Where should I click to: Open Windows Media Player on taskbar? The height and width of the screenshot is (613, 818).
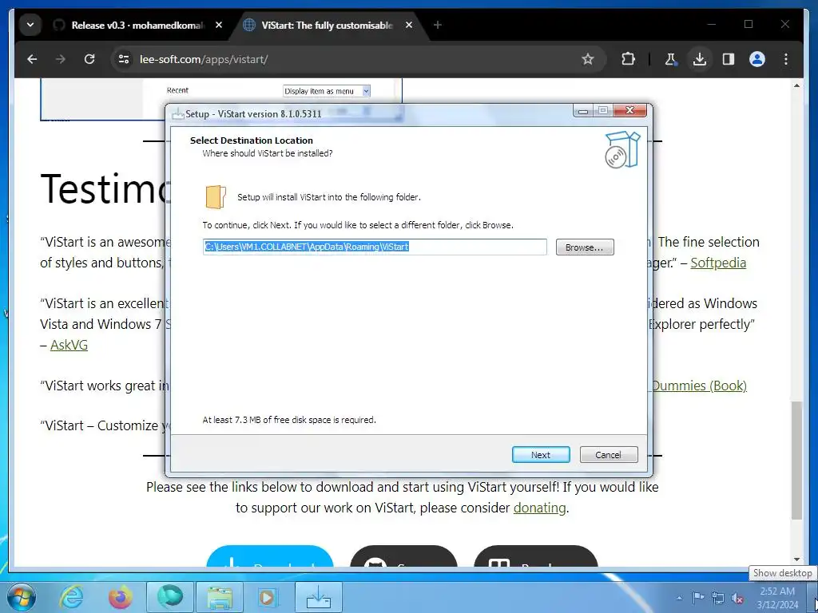click(268, 597)
